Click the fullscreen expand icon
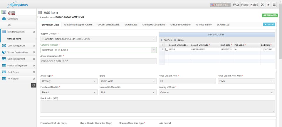Viewport: 282px width, 127px height. pos(262,5)
